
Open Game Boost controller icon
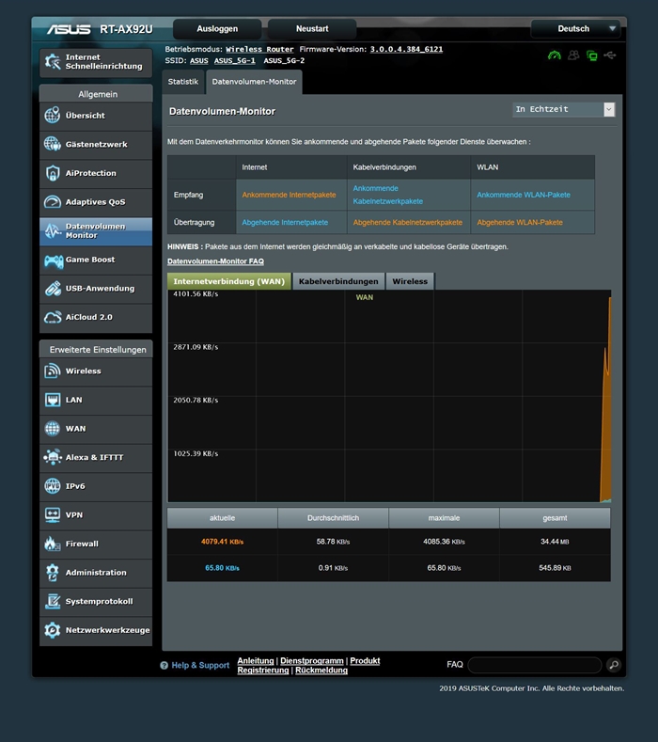click(53, 260)
